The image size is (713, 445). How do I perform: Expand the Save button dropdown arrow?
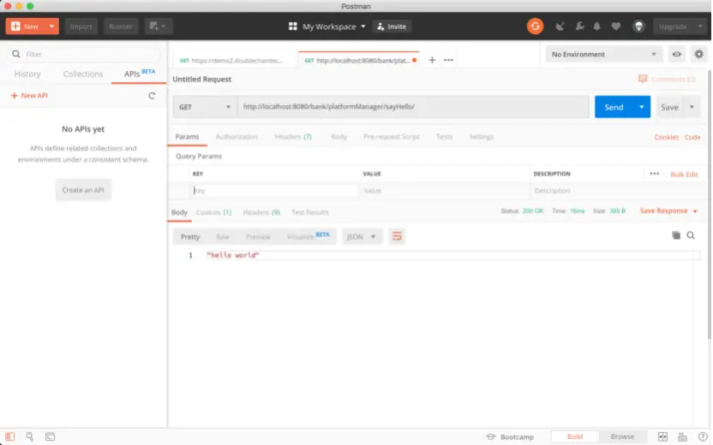point(692,107)
